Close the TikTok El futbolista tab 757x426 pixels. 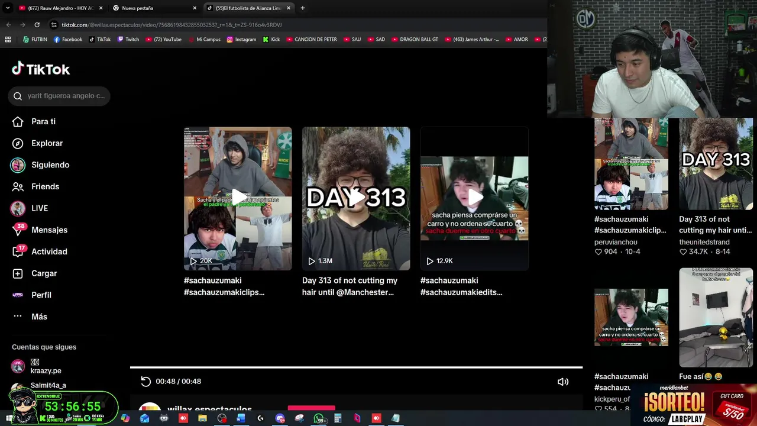click(x=289, y=8)
